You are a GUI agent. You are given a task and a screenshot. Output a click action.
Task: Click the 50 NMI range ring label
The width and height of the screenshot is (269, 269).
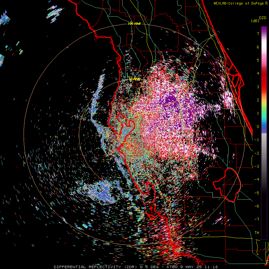pos(134,79)
